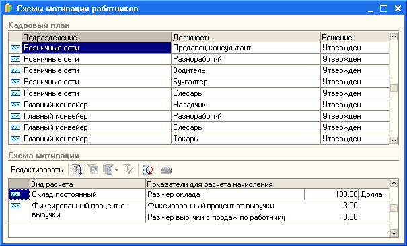Viewport: 407px width, 246px height.
Task: Select Фиксированный процент с выручки calculation type
Action: point(87,211)
